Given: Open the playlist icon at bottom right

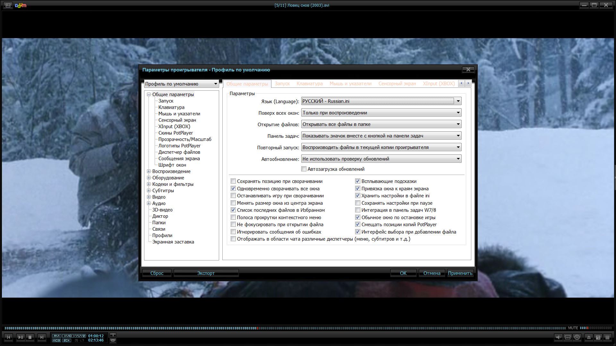Looking at the screenshot, I should point(607,337).
